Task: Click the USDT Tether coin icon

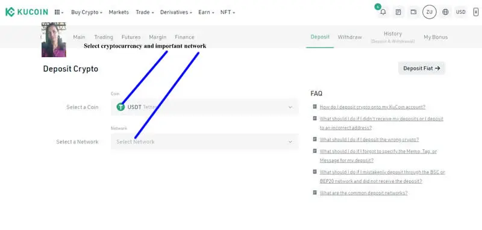Action: pos(121,107)
